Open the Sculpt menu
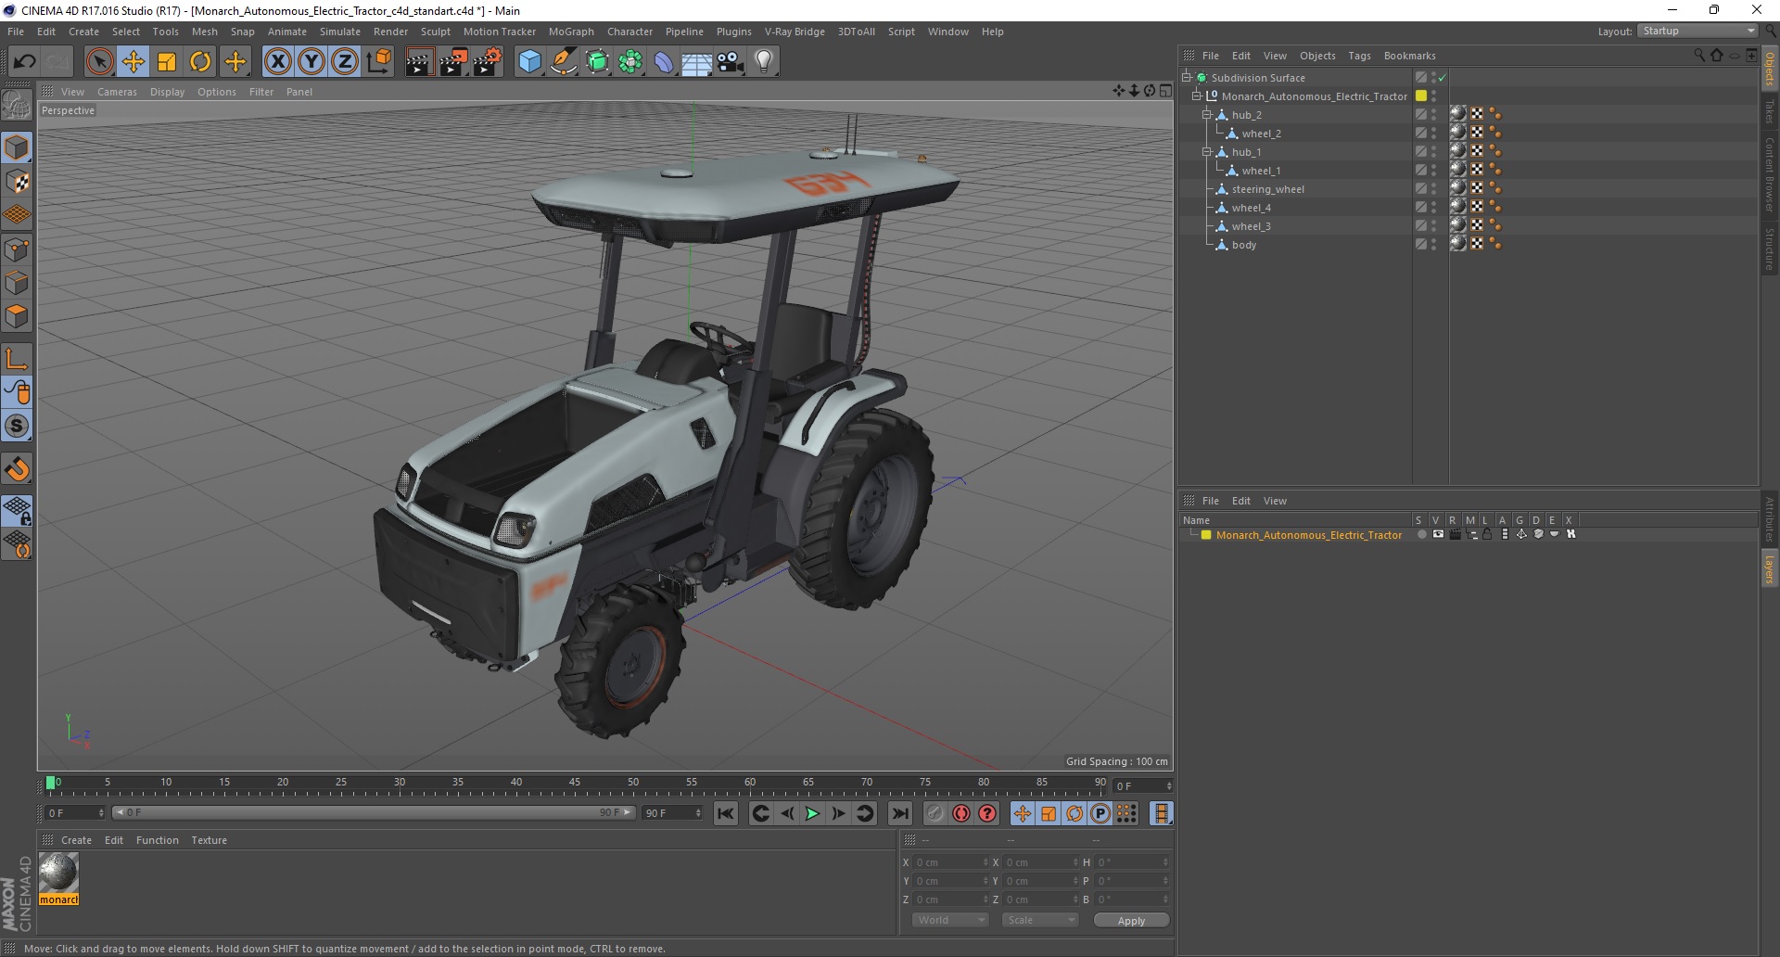Screen dimensions: 1780x957 [x=436, y=32]
